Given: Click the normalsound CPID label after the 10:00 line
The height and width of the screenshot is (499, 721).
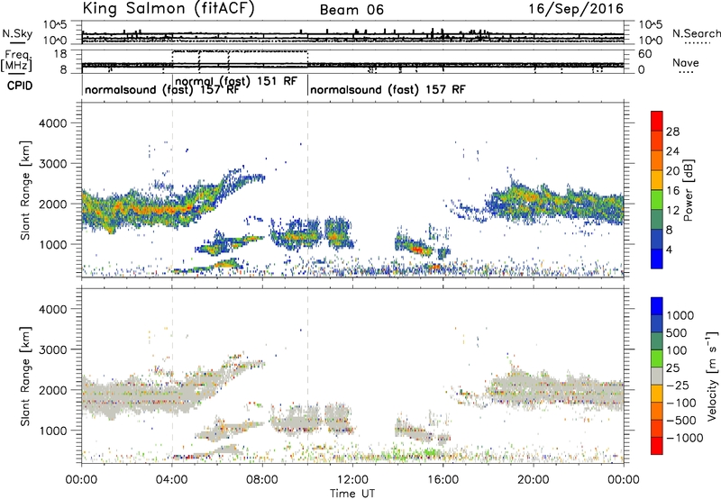Looking at the screenshot, I should pyautogui.click(x=388, y=89).
